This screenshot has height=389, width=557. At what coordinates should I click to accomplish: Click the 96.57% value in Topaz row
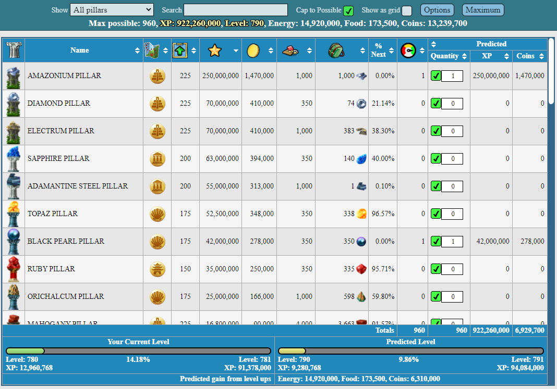[383, 214]
